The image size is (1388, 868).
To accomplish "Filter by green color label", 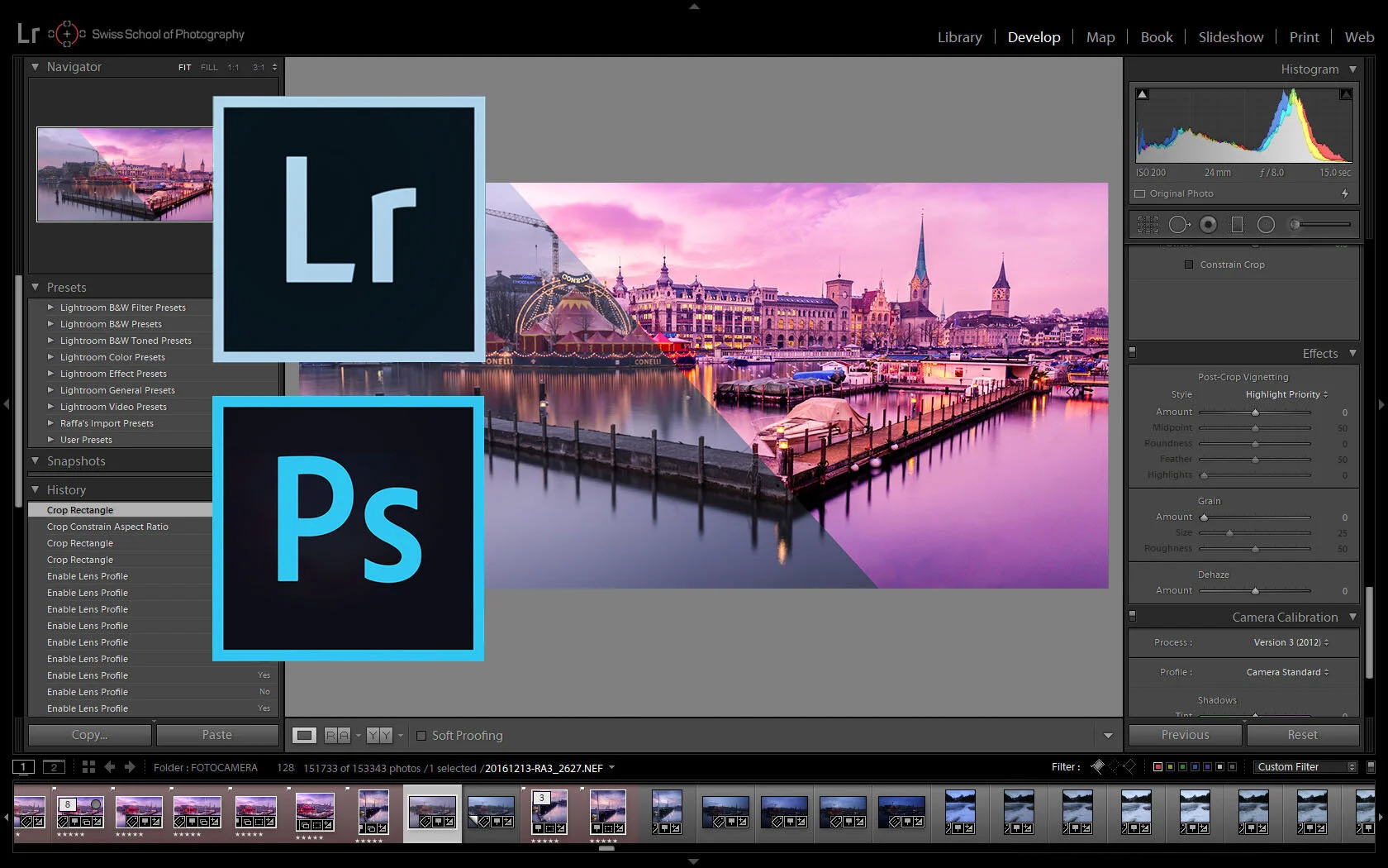I will coord(1182,767).
